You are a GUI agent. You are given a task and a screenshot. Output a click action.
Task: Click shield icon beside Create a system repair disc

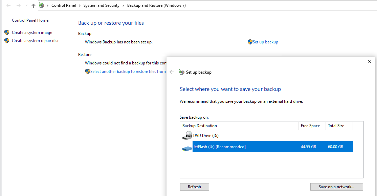(x=7, y=41)
